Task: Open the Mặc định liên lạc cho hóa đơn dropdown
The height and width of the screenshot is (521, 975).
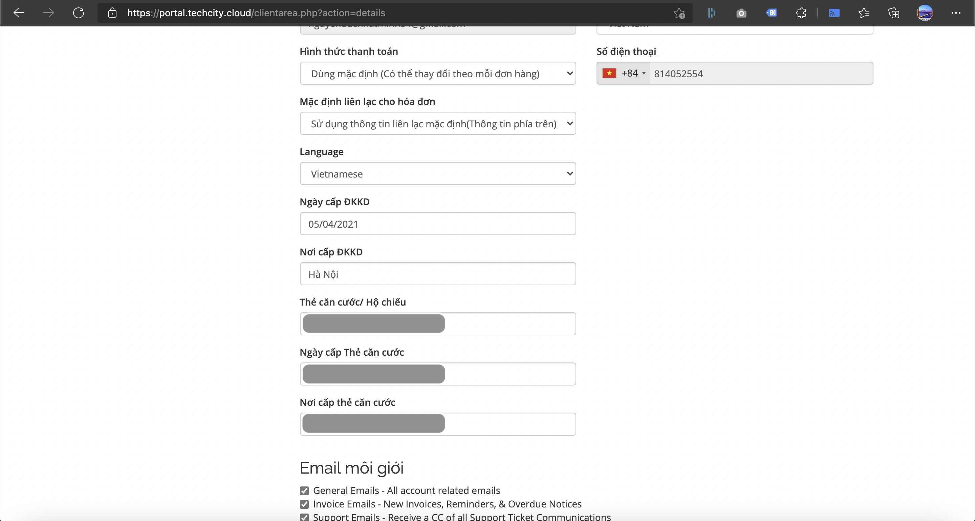Action: 438,123
